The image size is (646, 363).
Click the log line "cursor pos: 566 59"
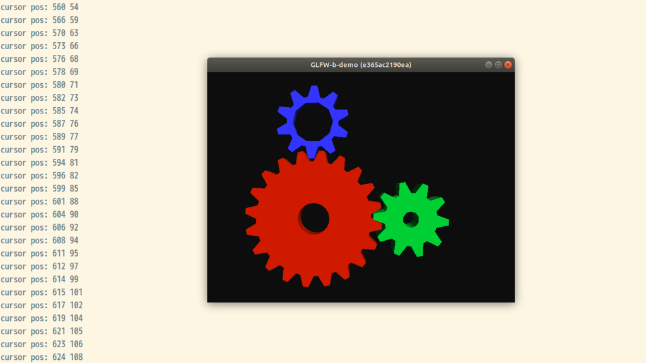[40, 20]
